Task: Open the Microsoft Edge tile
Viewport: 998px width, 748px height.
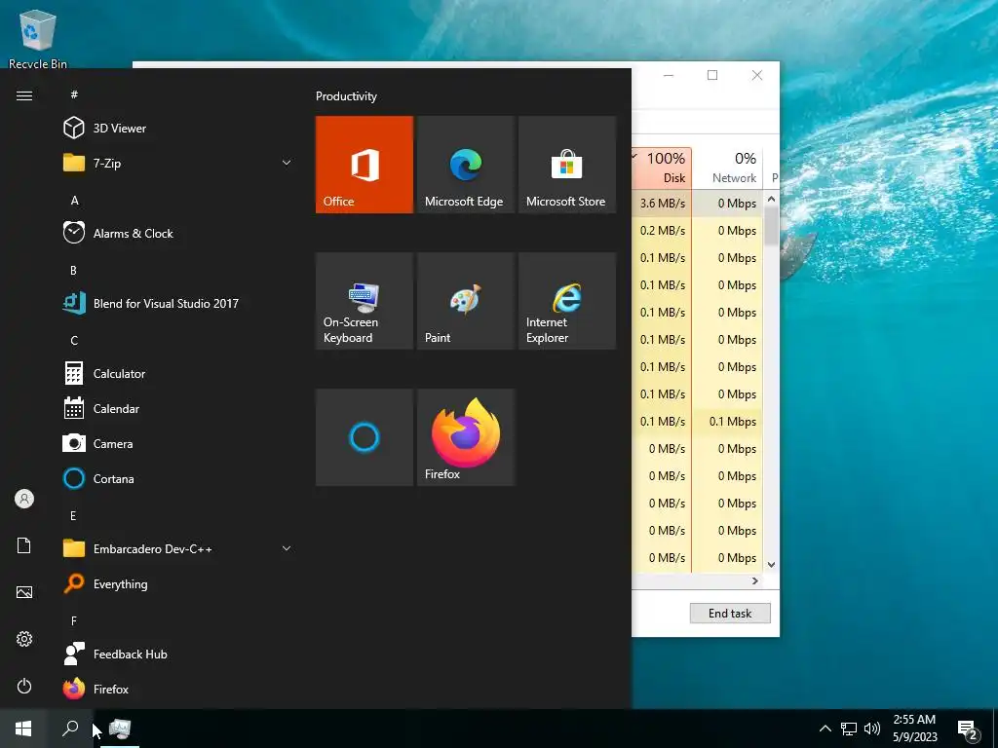Action: (466, 164)
